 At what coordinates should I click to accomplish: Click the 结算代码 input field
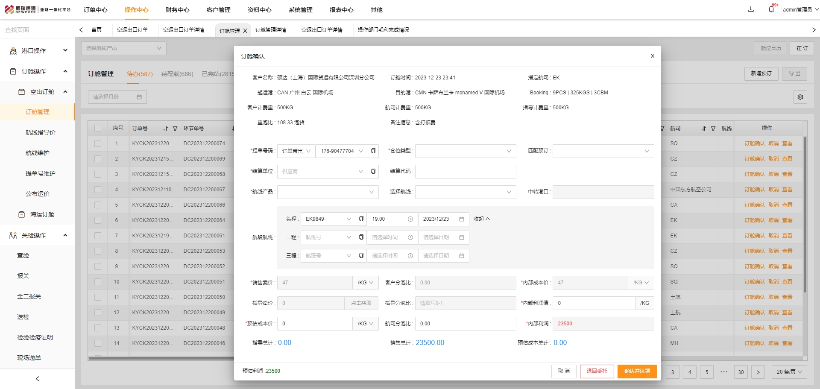[466, 171]
